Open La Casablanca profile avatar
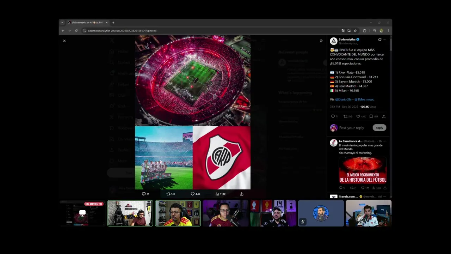The image size is (451, 254). click(x=333, y=143)
